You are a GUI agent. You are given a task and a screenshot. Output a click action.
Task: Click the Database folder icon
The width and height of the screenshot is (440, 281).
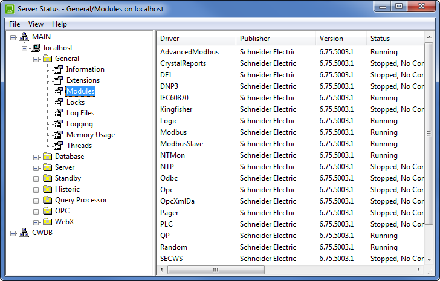point(47,156)
